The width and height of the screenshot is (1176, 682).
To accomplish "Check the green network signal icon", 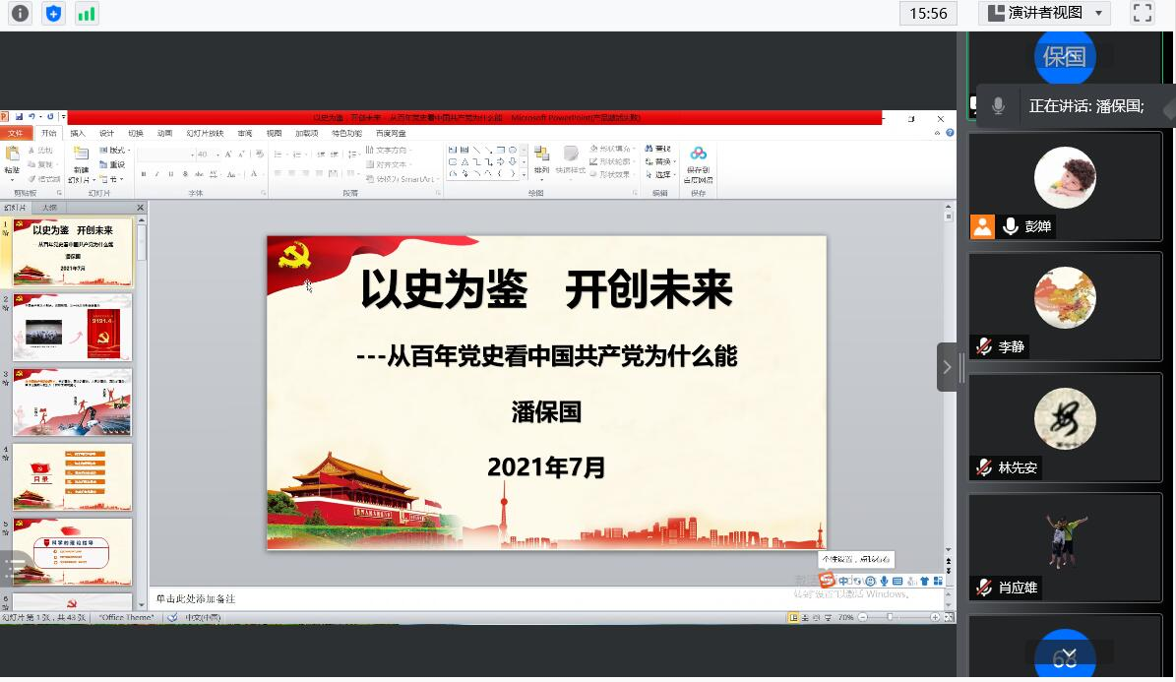I will point(87,14).
